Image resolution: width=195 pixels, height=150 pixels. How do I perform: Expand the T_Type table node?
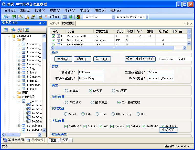(x=19, y=89)
